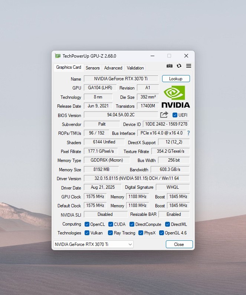Click the NVIDIA SLI value Disabled
Image resolution: width=246 pixels, height=295 pixels.
(x=106, y=214)
